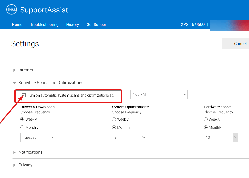Viewport: 249px width, 178px height.
Task: Switch to Get Support tab
Action: [97, 25]
